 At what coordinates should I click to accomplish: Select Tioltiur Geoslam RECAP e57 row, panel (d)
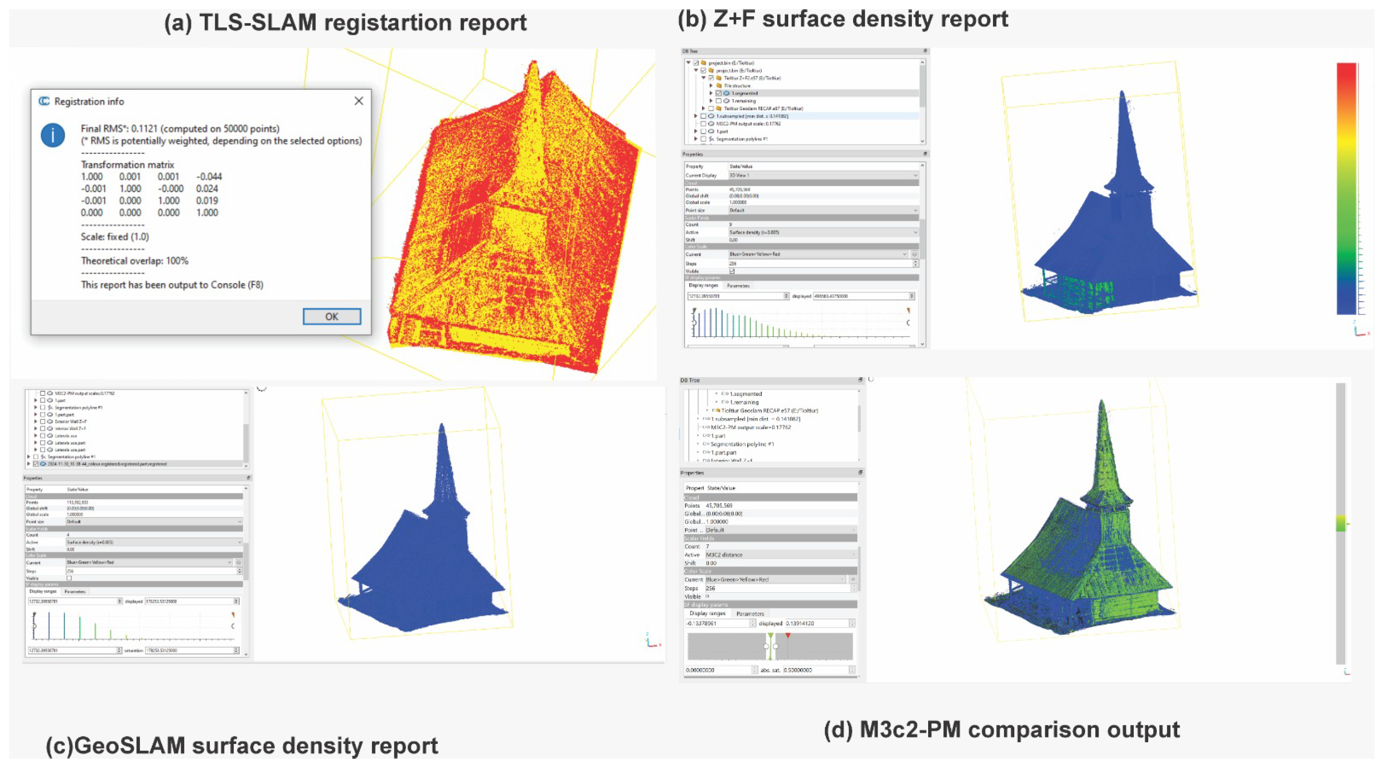[769, 410]
